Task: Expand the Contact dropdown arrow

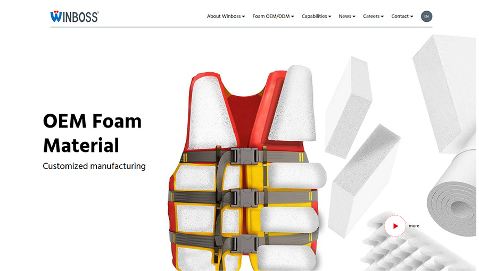Action: coord(411,16)
